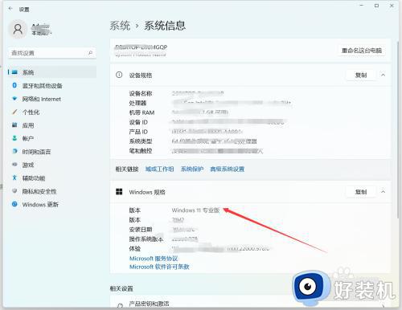Open 隐私和安全性 settings
402x310 pixels.
[x=39, y=191]
